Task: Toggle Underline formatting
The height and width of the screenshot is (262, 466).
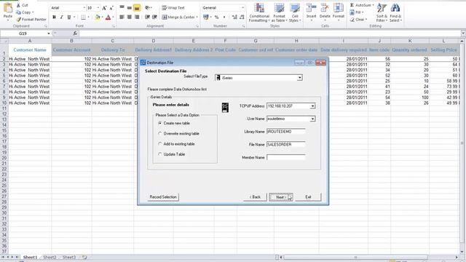Action: (69, 17)
